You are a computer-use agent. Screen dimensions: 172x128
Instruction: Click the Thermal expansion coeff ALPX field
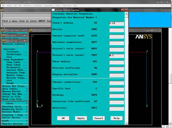pyautogui.click(x=117, y=36)
